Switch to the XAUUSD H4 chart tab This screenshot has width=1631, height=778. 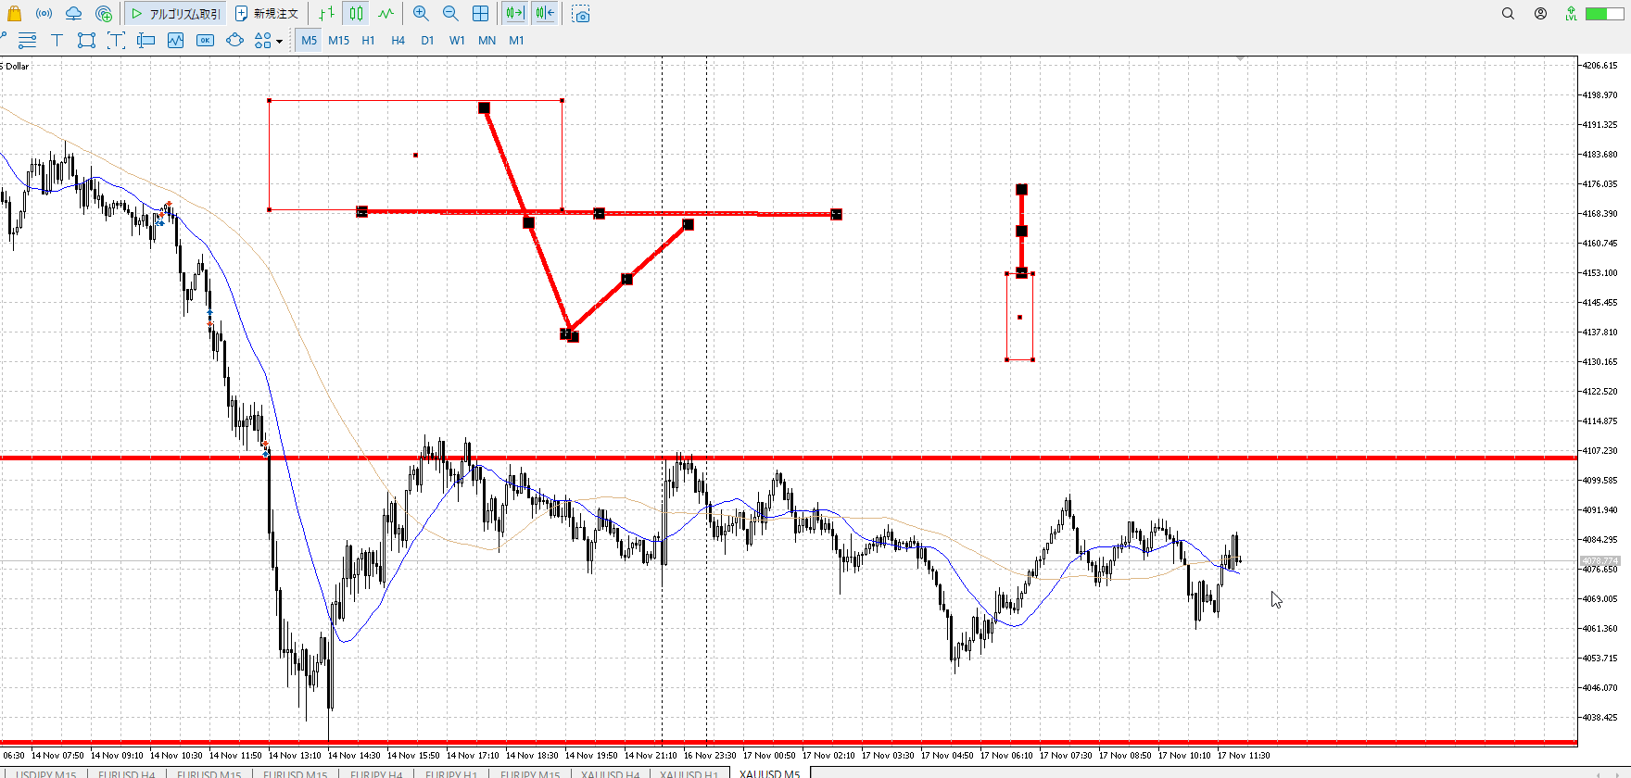tap(610, 773)
